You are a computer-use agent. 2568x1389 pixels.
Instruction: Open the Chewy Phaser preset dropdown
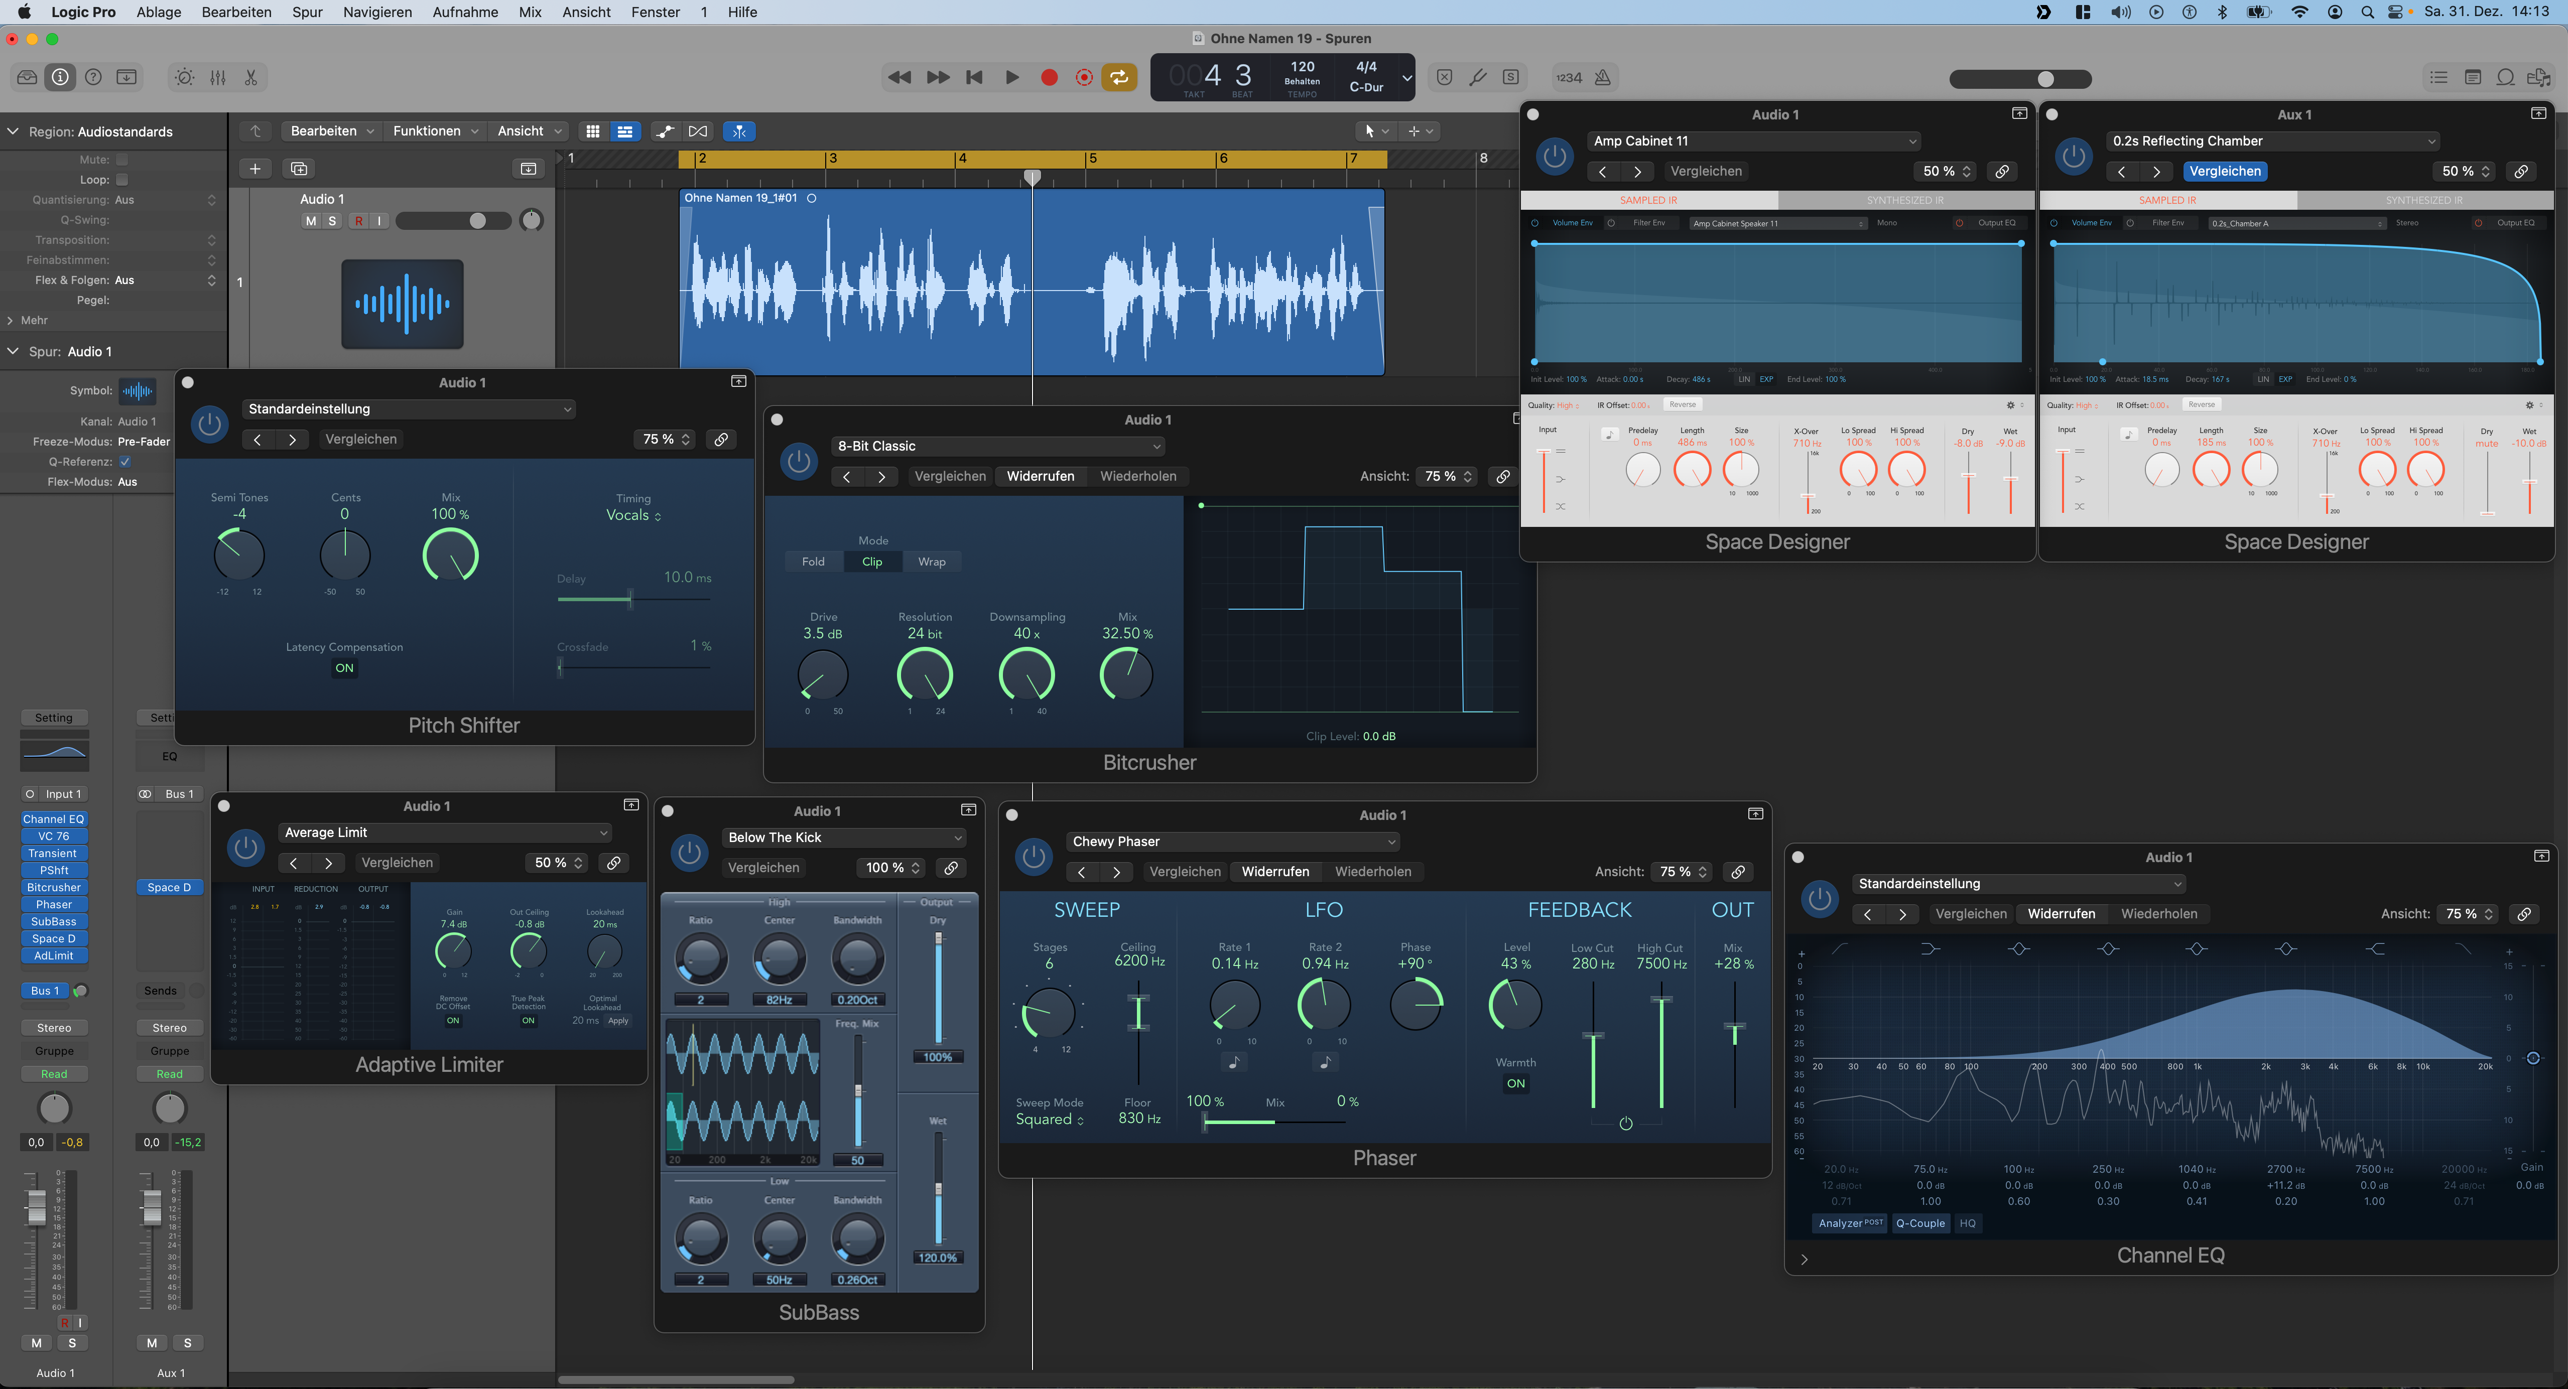[1233, 842]
